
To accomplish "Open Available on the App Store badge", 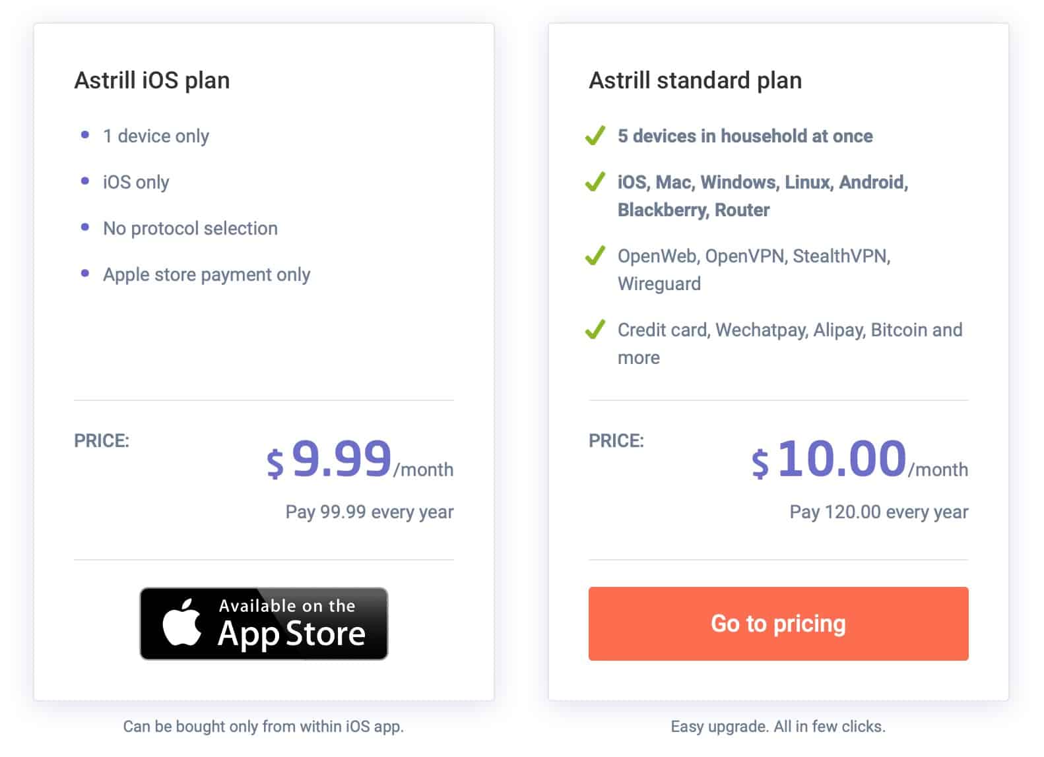I will (x=264, y=624).
